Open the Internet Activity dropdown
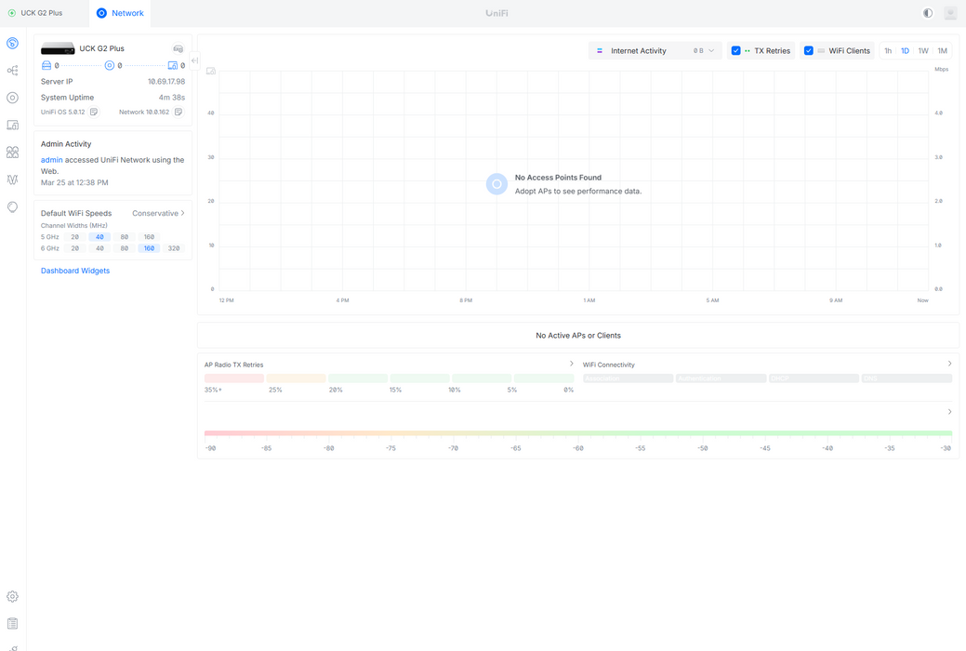966x651 pixels. point(655,50)
